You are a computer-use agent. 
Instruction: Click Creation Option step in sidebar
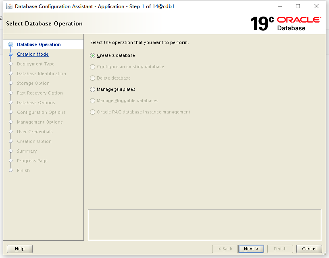[34, 141]
